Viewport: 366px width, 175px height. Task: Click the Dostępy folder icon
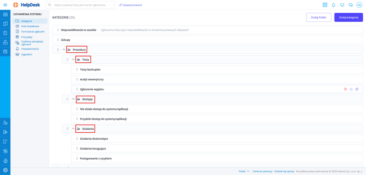tap(78, 99)
